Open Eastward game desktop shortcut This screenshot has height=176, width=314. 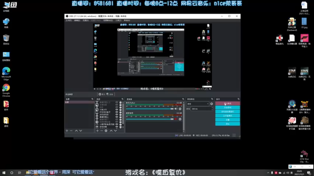pyautogui.click(x=292, y=24)
